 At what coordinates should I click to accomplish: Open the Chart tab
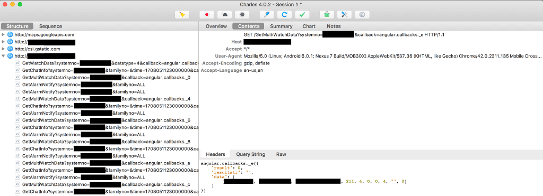click(309, 26)
